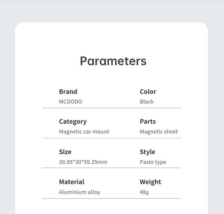The width and height of the screenshot is (224, 214).
Task: Select the Color label
Action: 148,92
